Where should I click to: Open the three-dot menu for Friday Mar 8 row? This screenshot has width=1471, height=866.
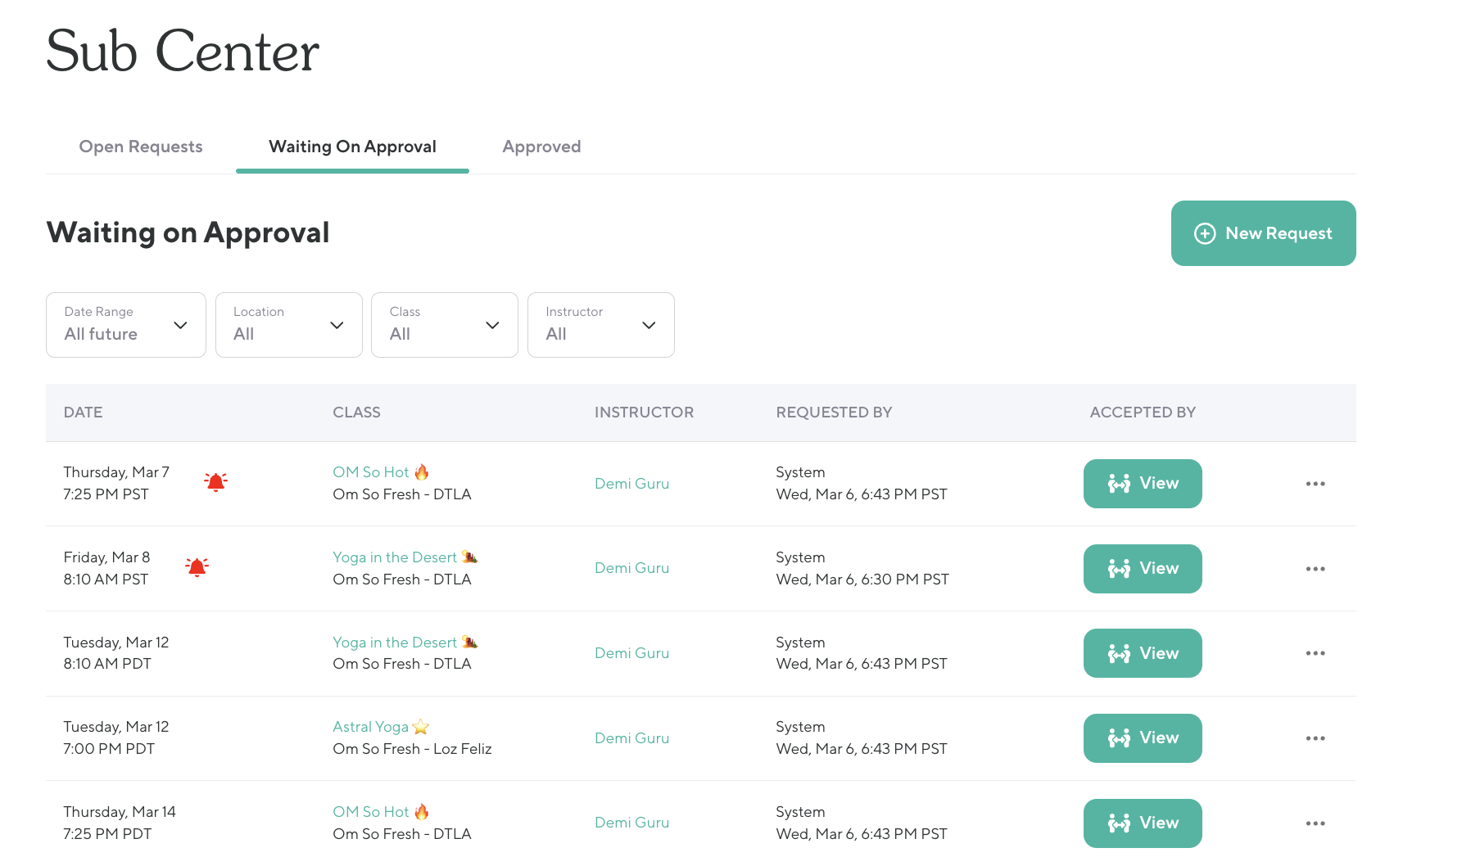click(x=1315, y=569)
